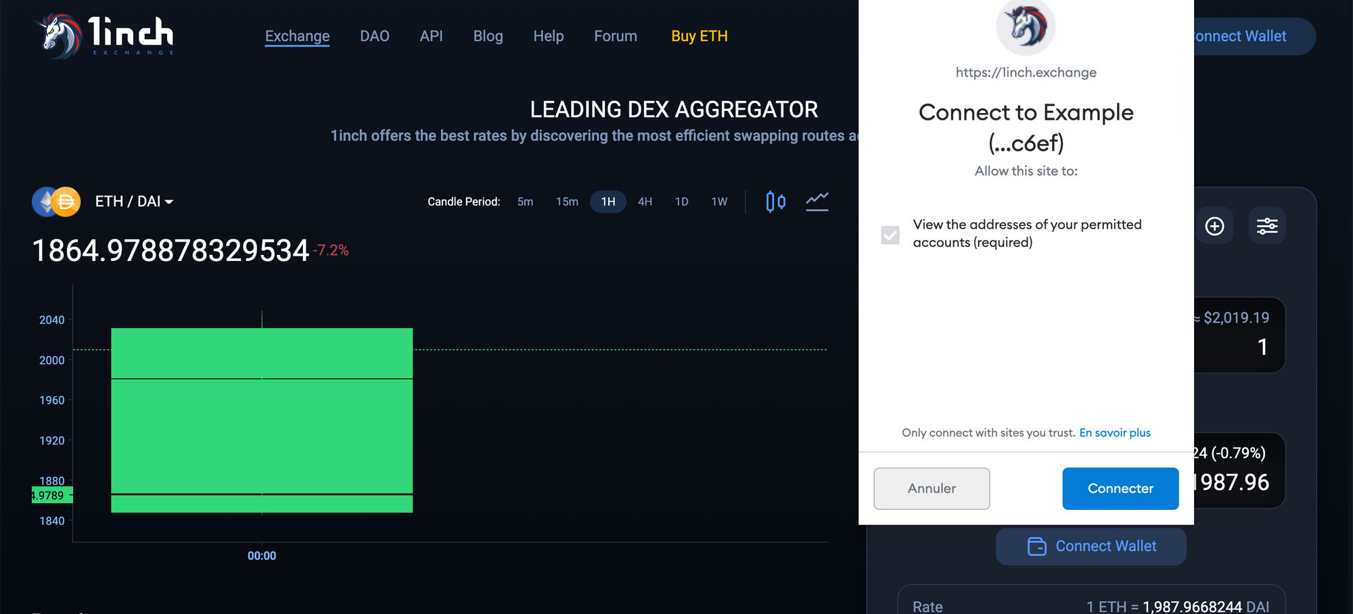Screen dimensions: 1353x614
Task: Click the plus circle icon in swap panel
Action: tap(1214, 226)
